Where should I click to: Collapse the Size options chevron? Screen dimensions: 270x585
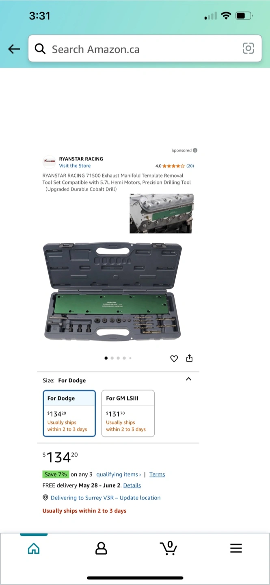click(188, 379)
